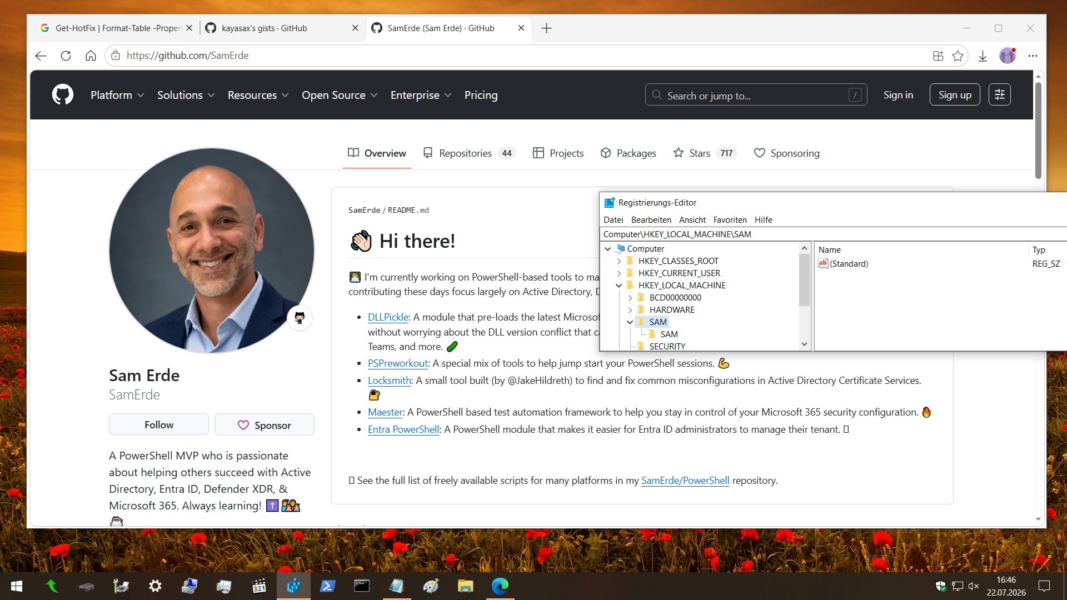
Task: Switch to the Stars tab
Action: tap(705, 153)
